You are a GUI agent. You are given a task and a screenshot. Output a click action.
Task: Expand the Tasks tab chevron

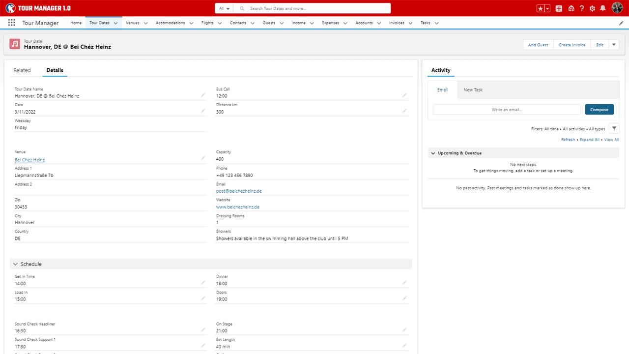point(436,23)
